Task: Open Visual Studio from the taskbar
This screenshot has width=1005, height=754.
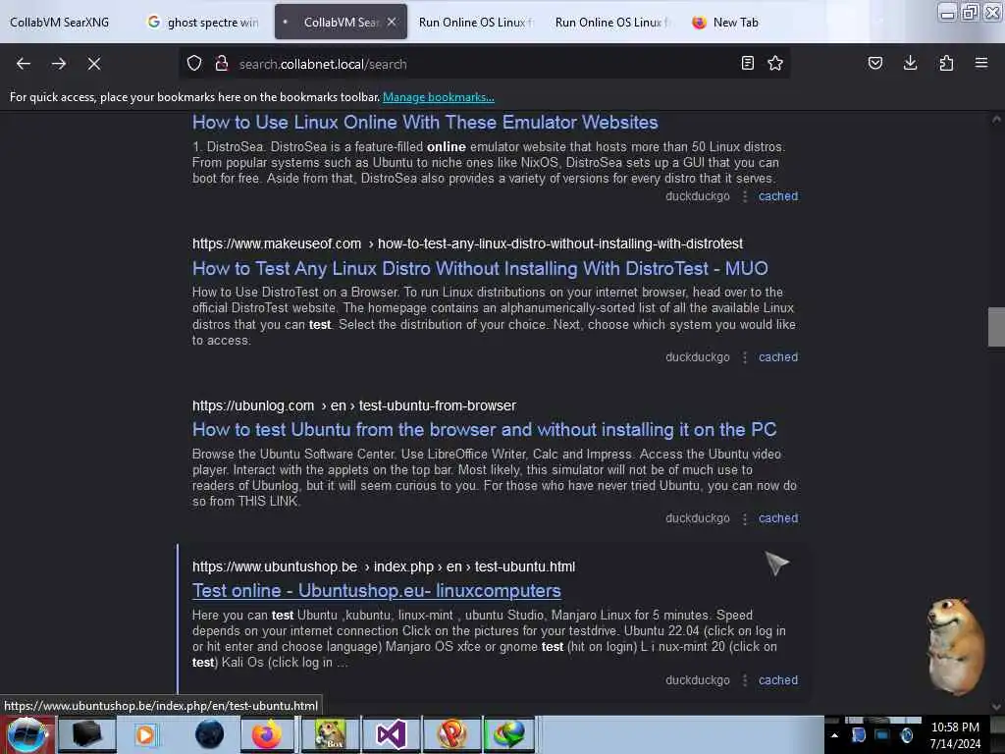Action: coord(391,734)
